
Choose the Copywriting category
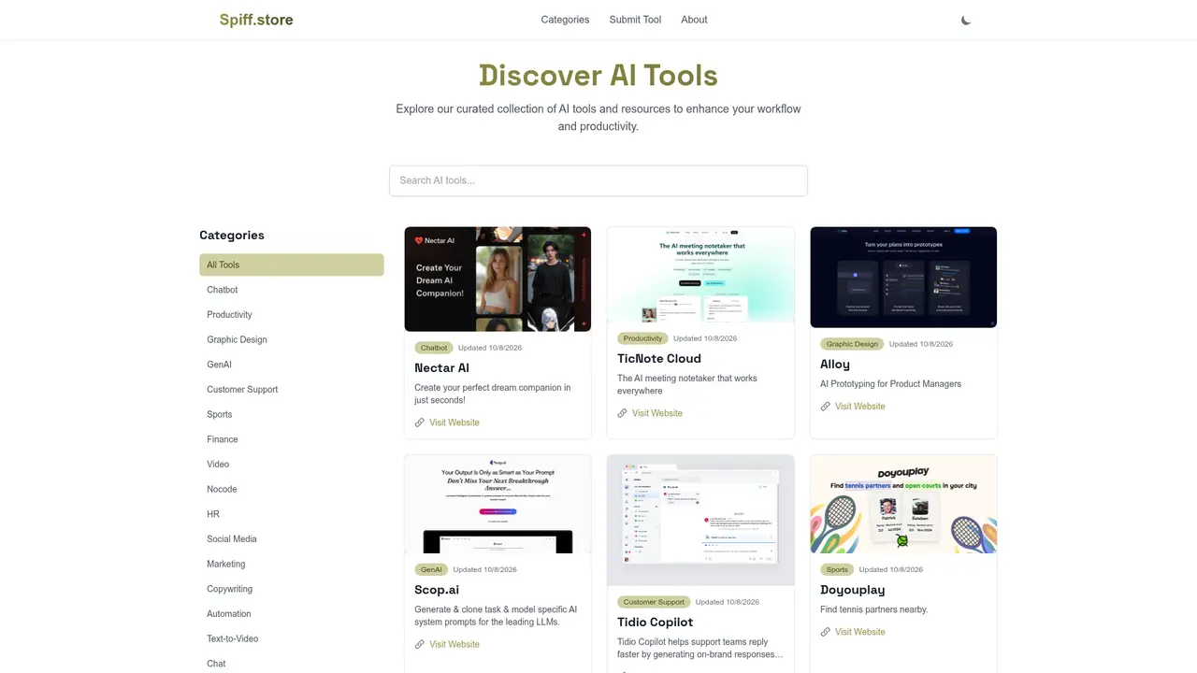[x=292, y=589]
